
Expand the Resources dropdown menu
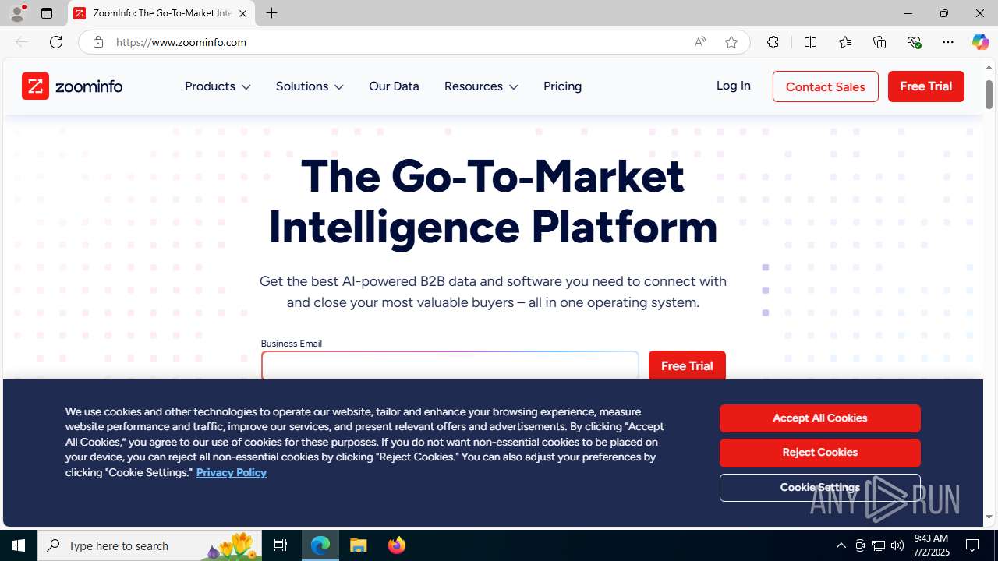coord(481,86)
